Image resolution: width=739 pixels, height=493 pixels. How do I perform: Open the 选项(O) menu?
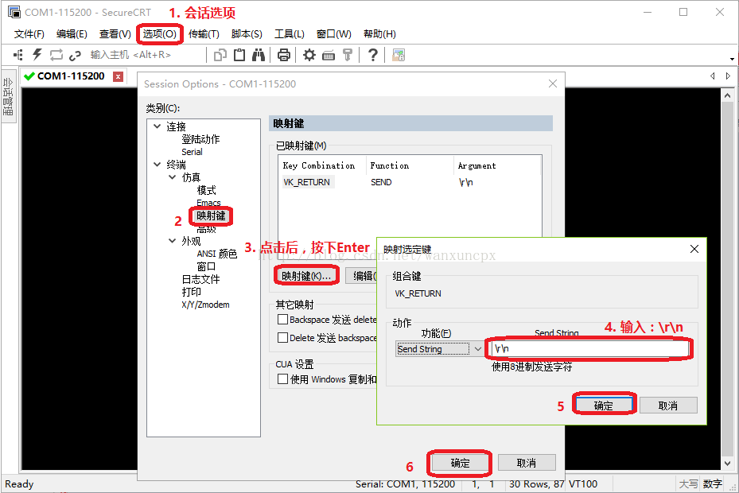click(159, 33)
